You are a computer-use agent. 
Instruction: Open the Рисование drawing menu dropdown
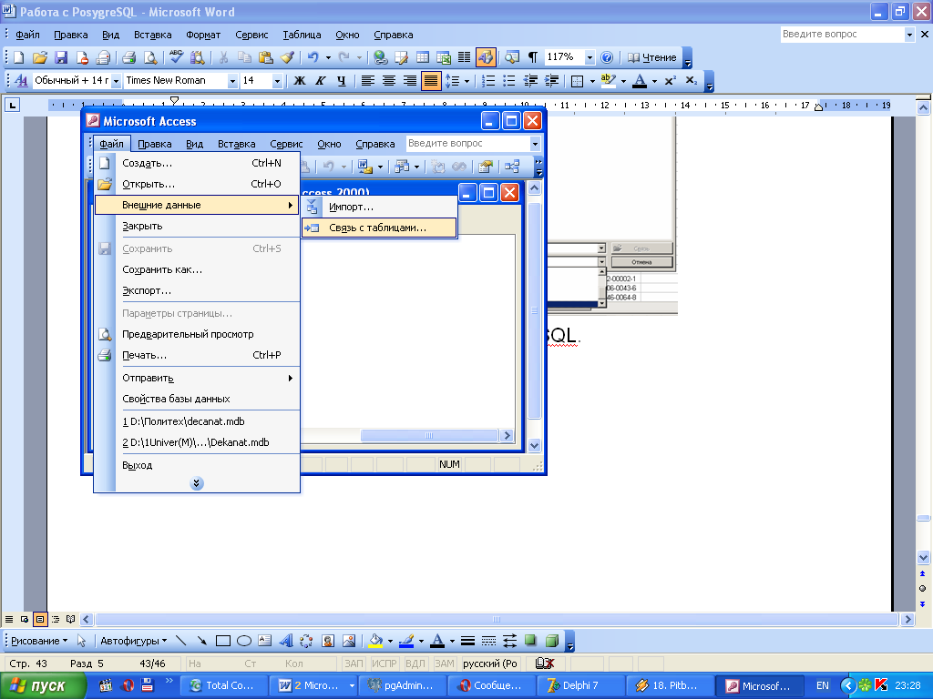pyautogui.click(x=39, y=641)
